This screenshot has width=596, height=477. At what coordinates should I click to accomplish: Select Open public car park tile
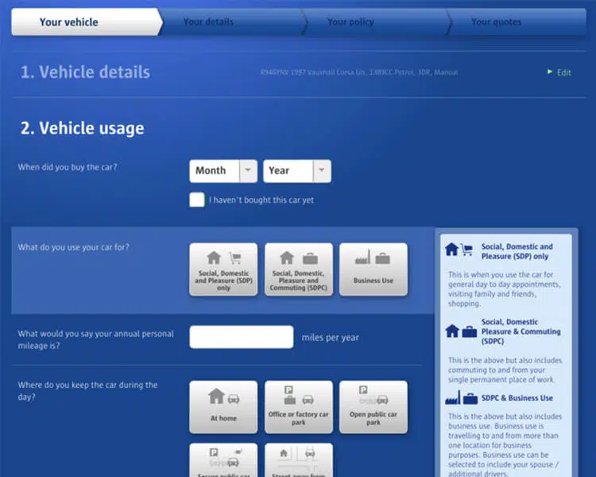pos(373,406)
